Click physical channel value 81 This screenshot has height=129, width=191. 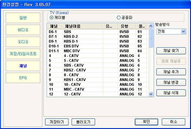point(140,32)
